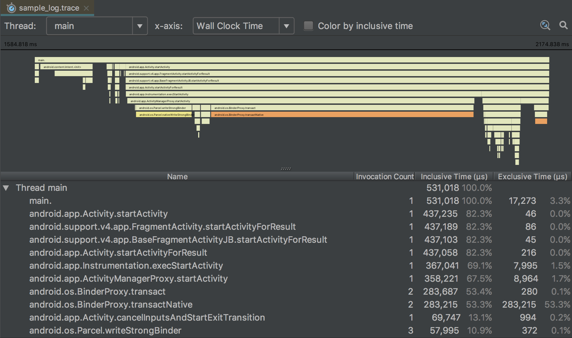Sort by the Name column header

177,177
